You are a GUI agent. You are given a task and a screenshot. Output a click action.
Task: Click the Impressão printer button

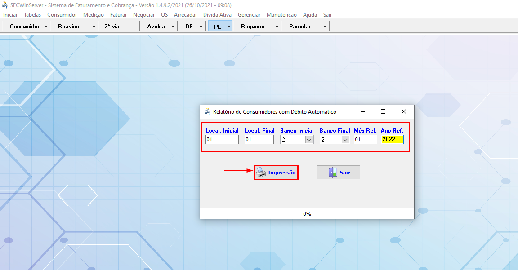click(276, 173)
